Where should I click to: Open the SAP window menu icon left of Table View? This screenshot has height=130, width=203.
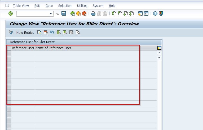coord(7,6)
